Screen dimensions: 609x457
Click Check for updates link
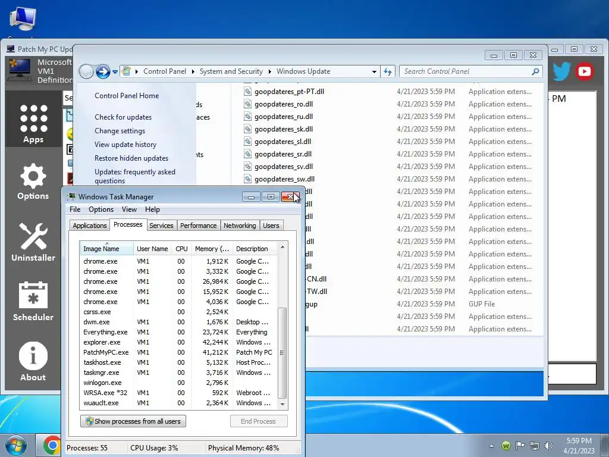pos(123,117)
